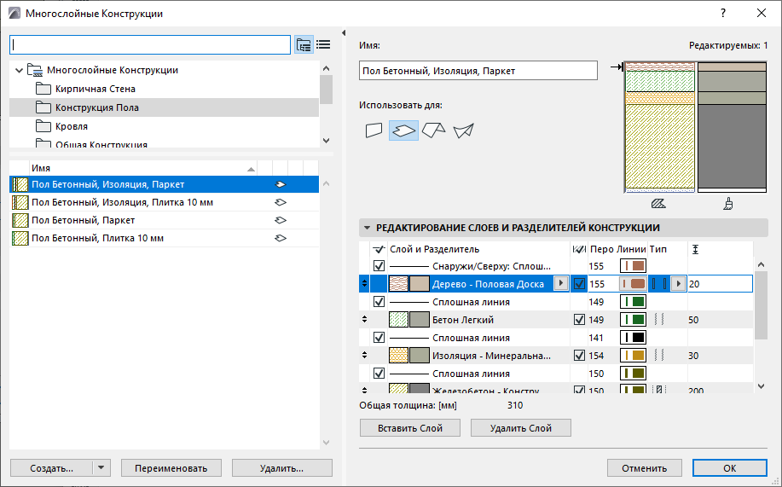Open green pen swatch of Бетон Легкий
Screen dimensions: 782x487
pos(633,320)
